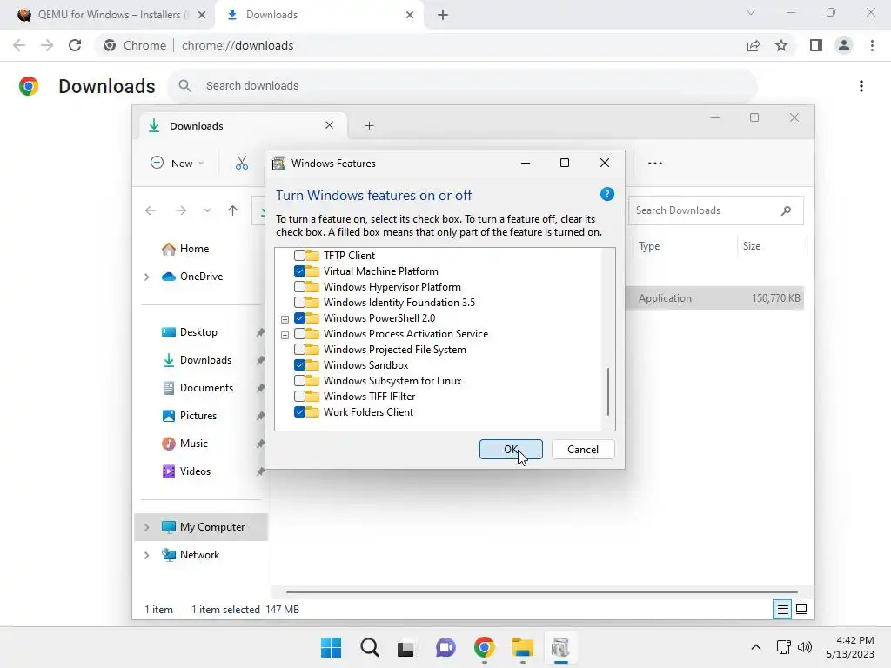Open Documents in Explorer sidebar
Screen dimensions: 891x668
tap(198, 388)
